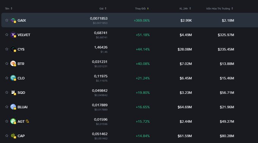Mark CLO as favorite star

point(6,78)
